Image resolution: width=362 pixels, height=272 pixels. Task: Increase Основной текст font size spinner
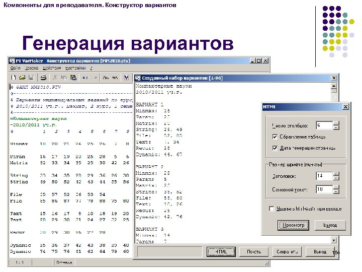coord(336,187)
